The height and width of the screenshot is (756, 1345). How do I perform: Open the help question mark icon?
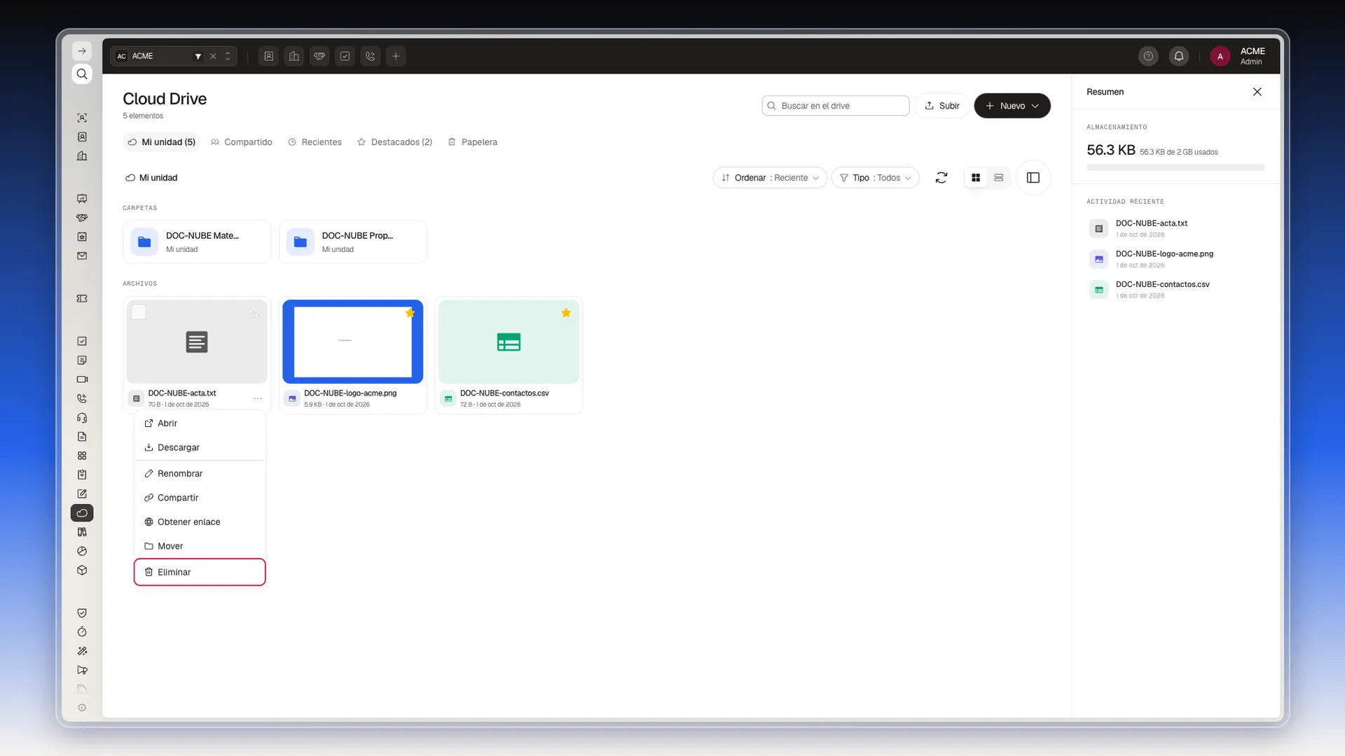1148,56
